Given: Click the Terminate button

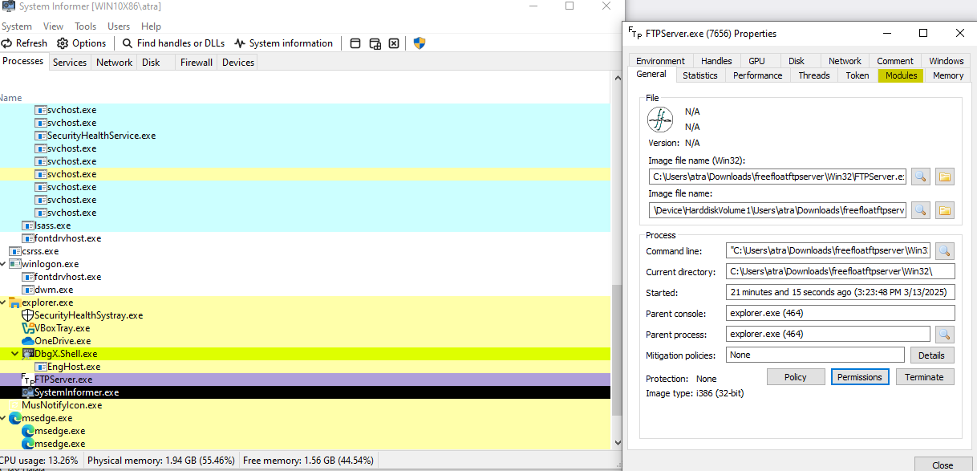Looking at the screenshot, I should (x=924, y=377).
